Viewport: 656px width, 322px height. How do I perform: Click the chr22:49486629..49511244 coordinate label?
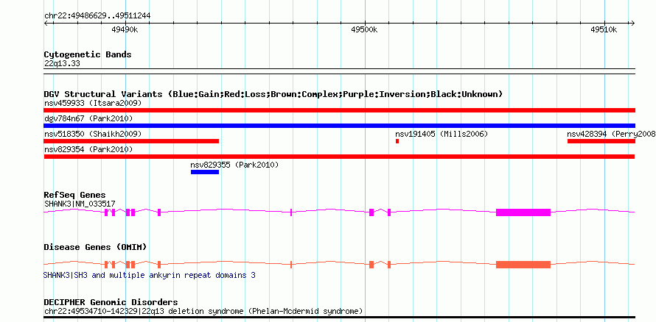click(x=97, y=16)
